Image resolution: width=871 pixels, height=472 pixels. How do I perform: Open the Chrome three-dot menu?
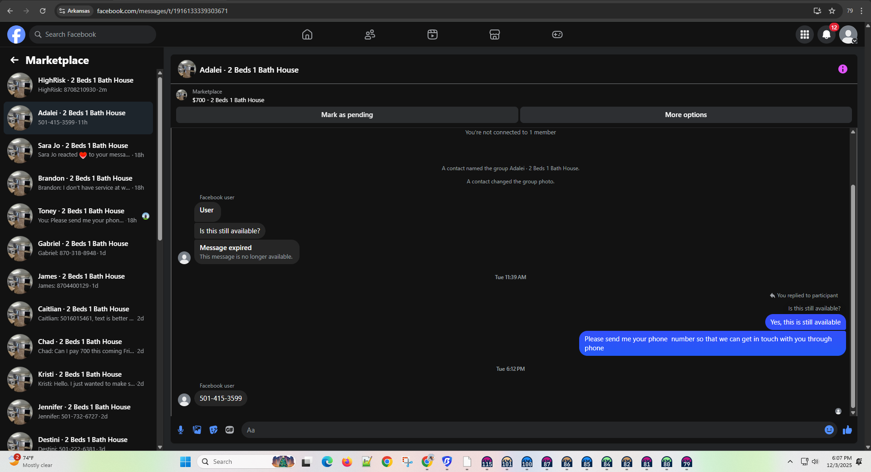pyautogui.click(x=861, y=11)
